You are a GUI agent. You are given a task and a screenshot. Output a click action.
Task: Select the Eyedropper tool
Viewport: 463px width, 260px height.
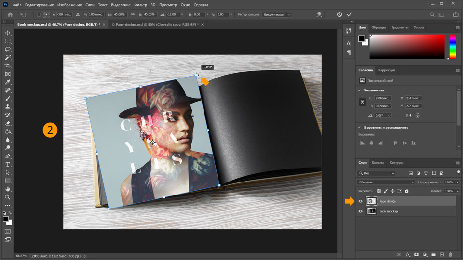[x=8, y=82]
